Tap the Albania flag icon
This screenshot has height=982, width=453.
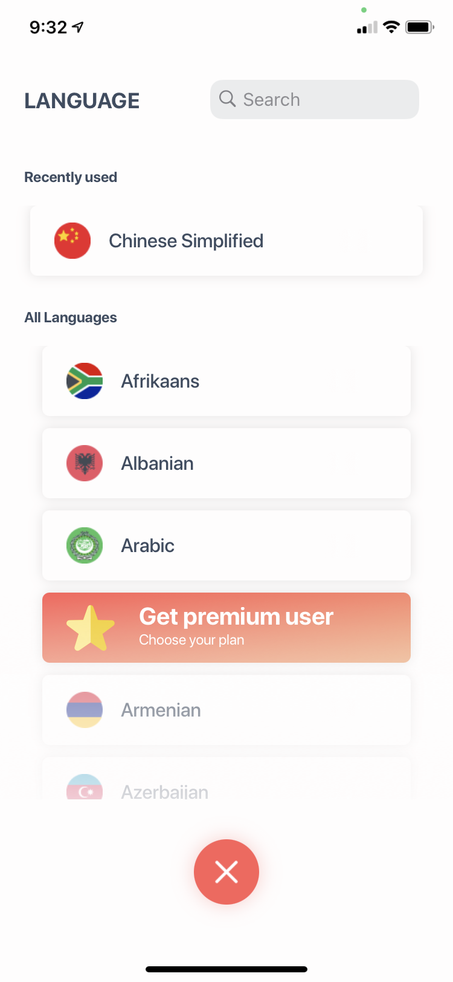click(x=85, y=463)
